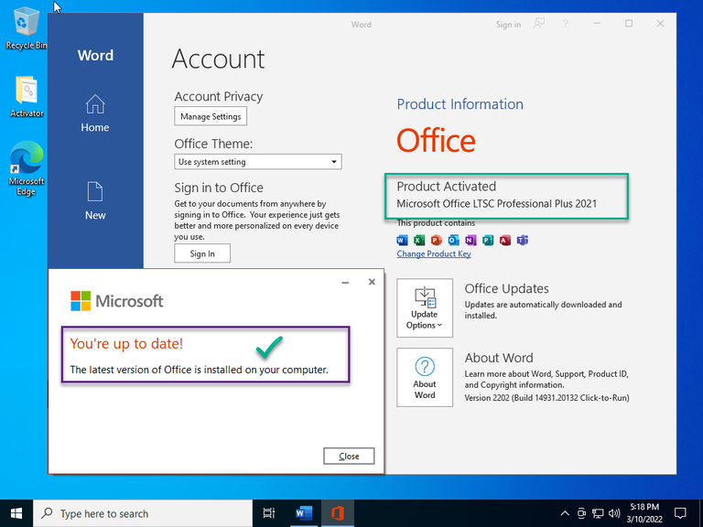
Task: Click the Access product icon
Action: point(505,241)
